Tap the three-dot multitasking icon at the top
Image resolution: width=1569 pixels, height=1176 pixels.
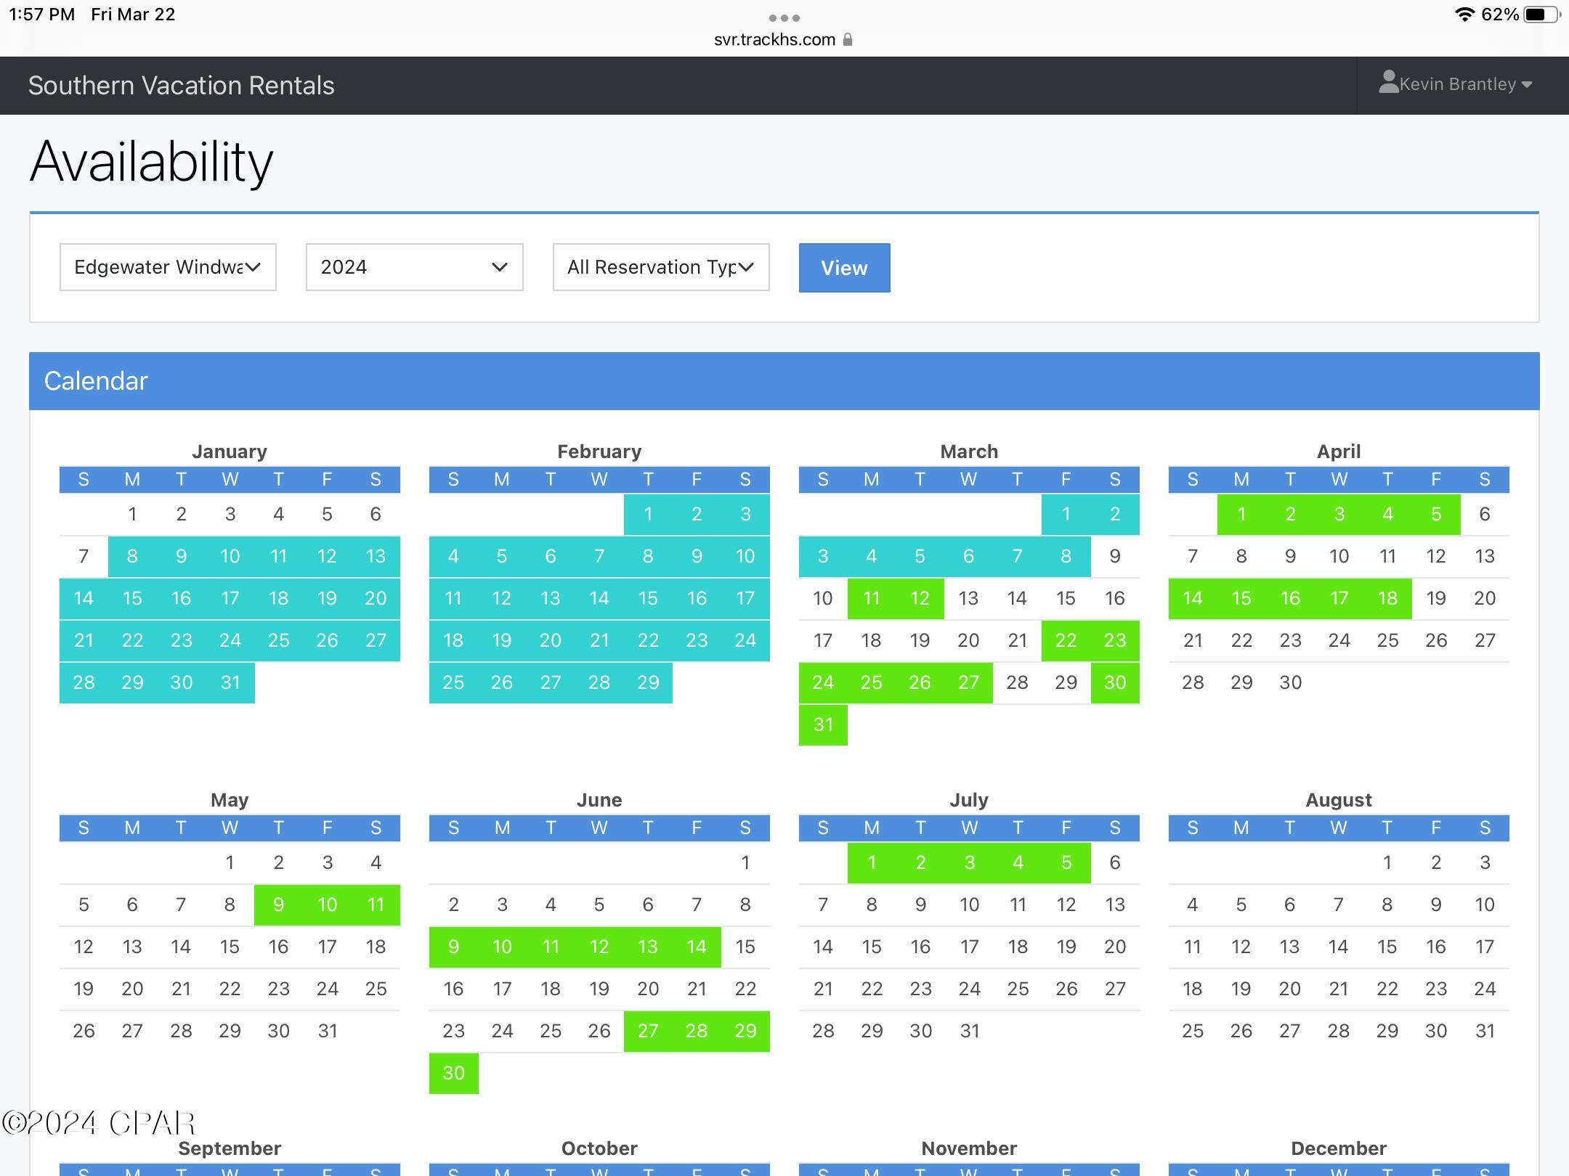coord(784,17)
